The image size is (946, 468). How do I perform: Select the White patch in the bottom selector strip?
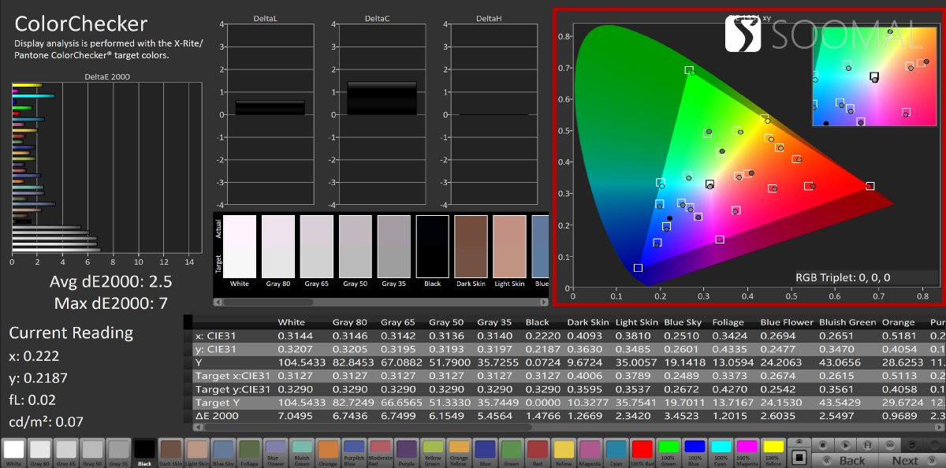[13, 451]
